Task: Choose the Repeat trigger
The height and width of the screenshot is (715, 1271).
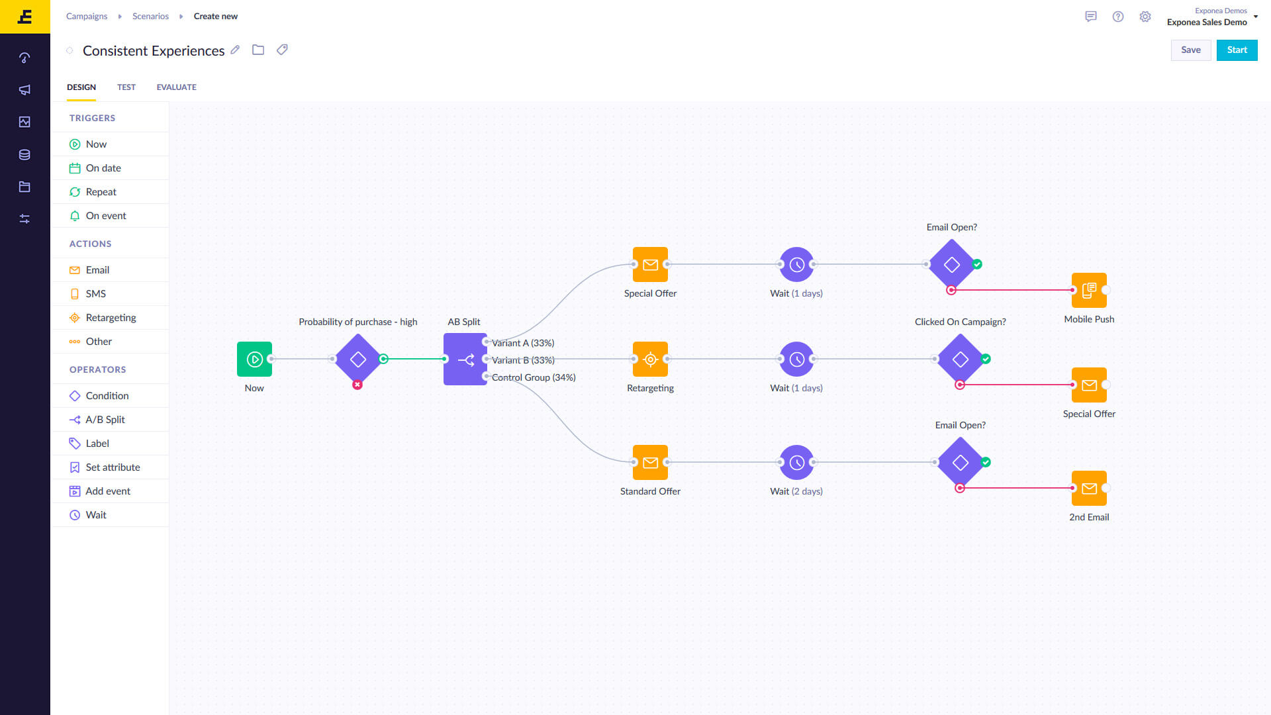Action: pyautogui.click(x=110, y=192)
